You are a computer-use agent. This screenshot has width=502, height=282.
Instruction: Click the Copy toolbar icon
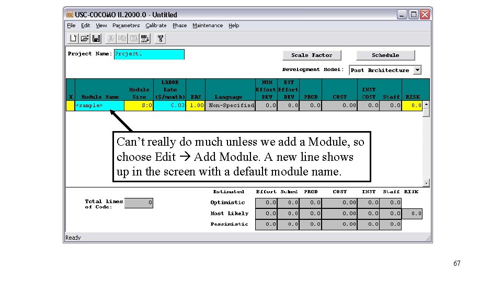coord(122,39)
